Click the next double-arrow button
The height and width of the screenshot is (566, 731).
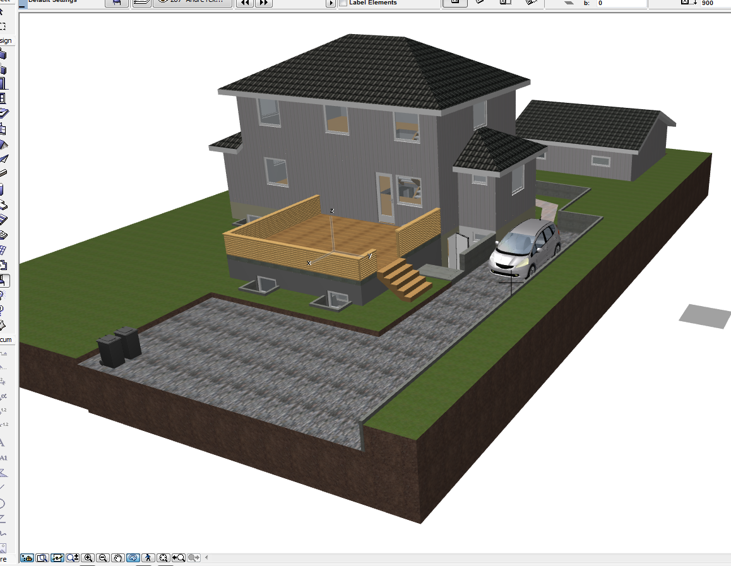[x=264, y=3]
